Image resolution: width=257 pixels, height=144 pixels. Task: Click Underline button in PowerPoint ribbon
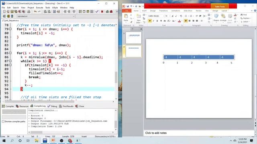pyautogui.click(x=157, y=21)
